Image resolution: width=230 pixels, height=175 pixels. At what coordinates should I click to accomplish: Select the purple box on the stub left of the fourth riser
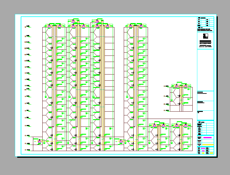121,141
